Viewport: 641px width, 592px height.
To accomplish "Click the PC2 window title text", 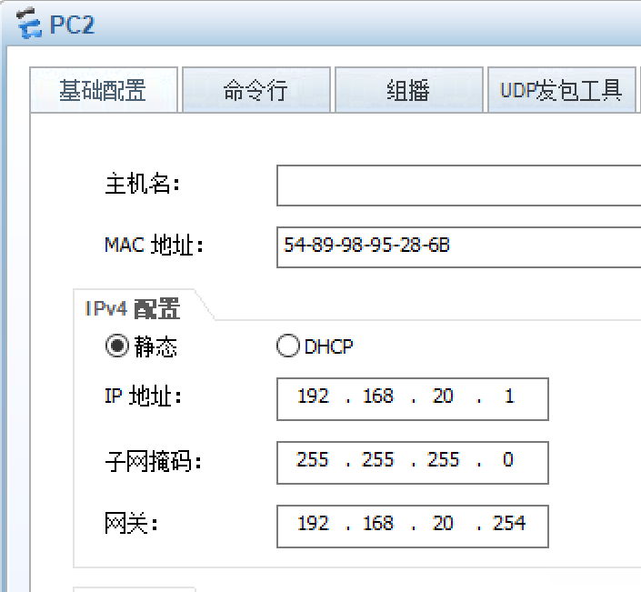I will pos(72,25).
